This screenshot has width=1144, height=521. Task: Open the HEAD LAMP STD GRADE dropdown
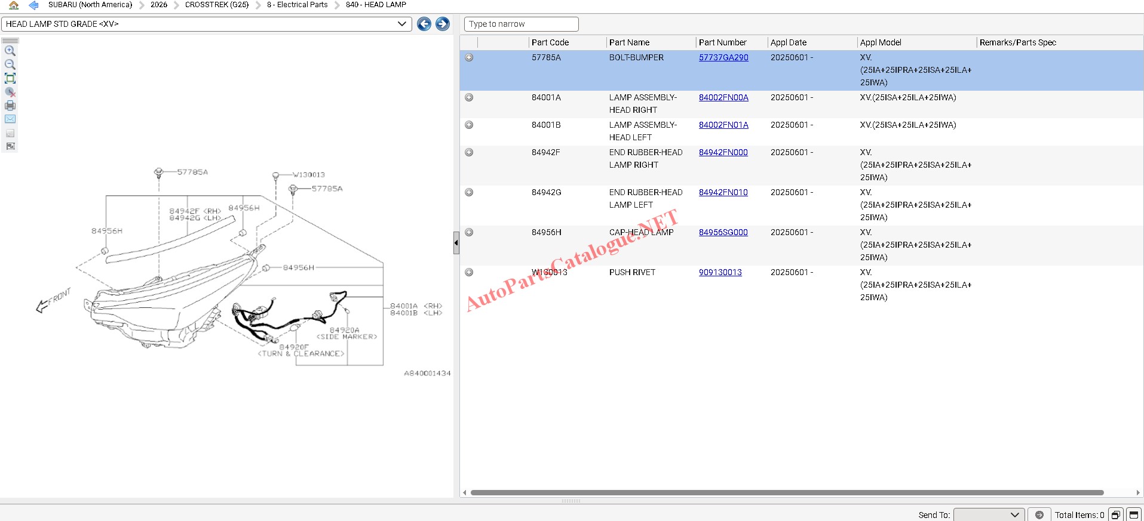click(401, 24)
